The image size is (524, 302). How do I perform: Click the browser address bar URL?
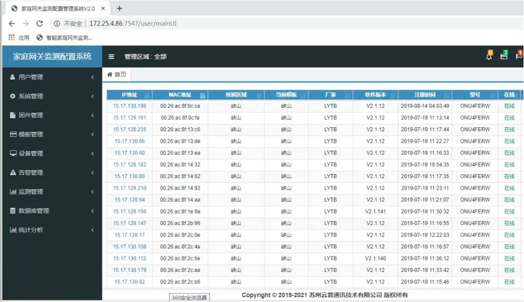(x=132, y=24)
